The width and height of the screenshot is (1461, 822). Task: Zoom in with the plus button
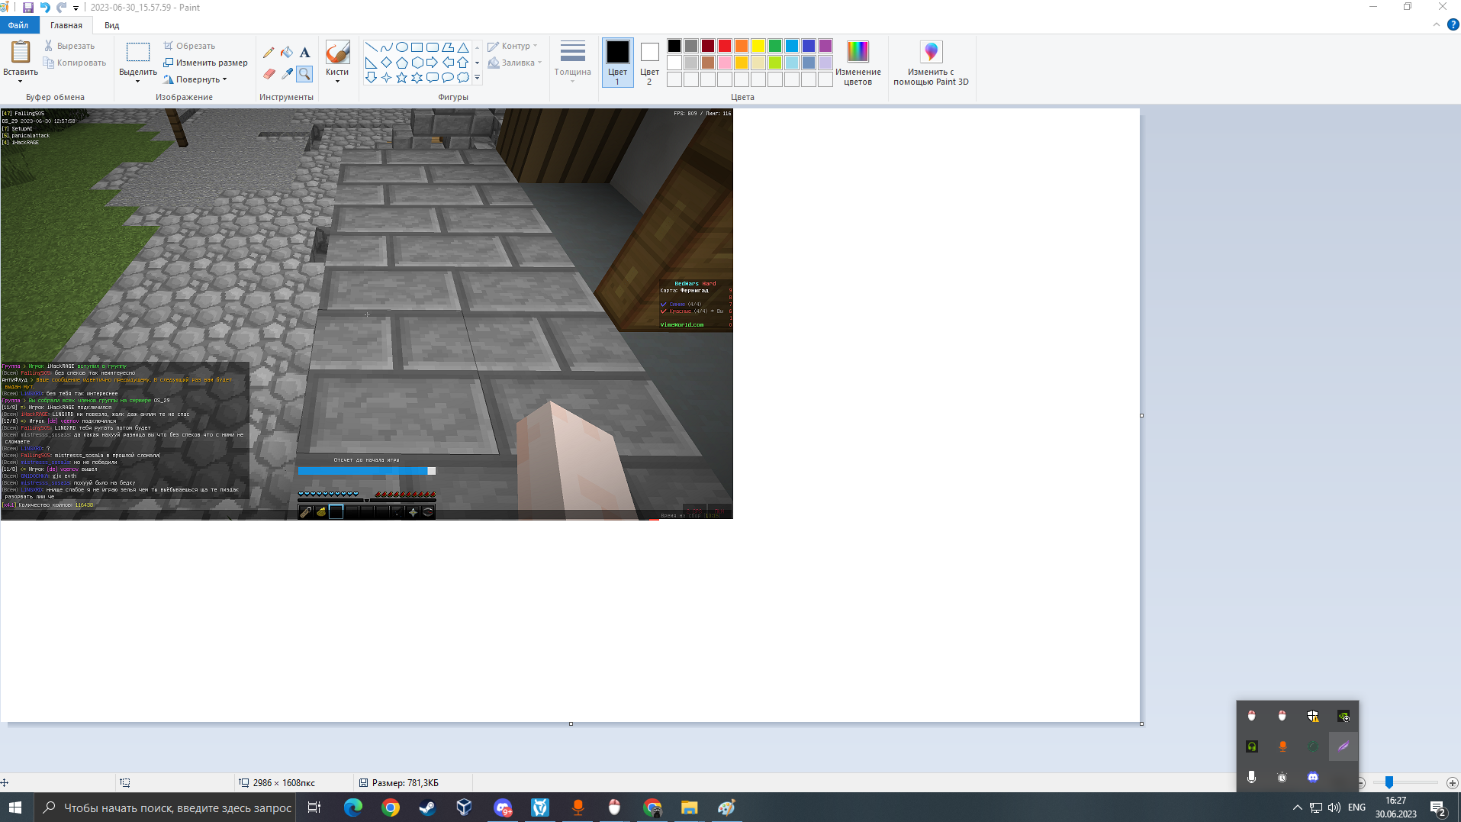pyautogui.click(x=1452, y=782)
